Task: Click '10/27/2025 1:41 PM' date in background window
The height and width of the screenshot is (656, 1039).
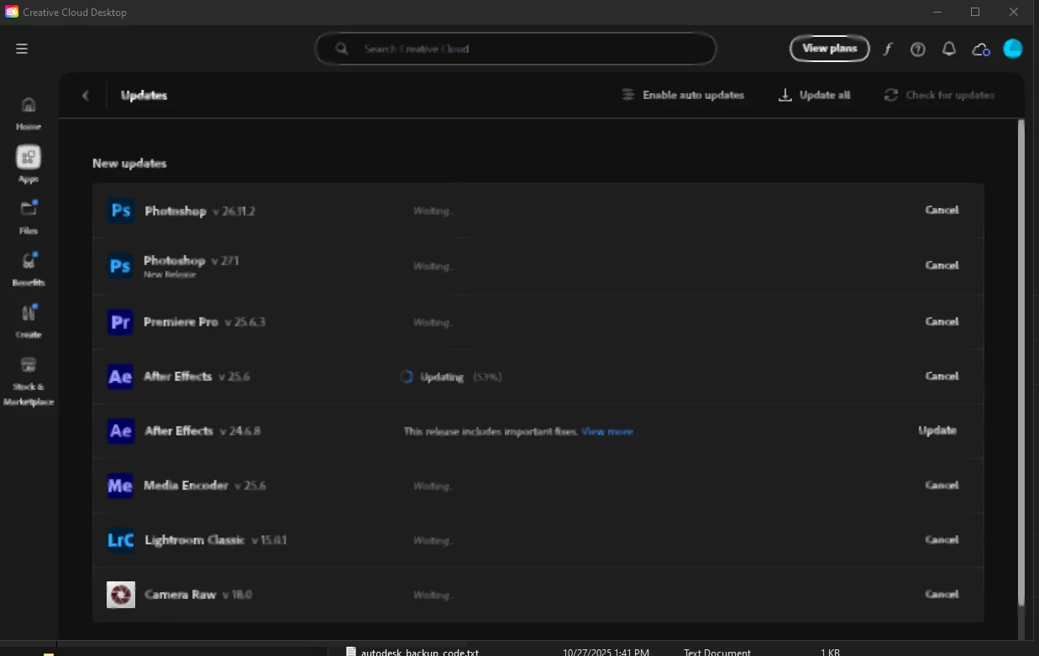Action: (606, 652)
